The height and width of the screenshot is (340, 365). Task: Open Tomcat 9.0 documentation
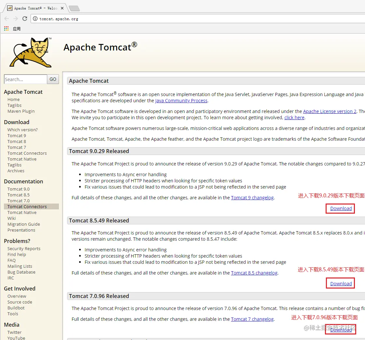point(18,189)
